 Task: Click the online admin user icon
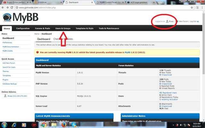pyautogui.click(x=5, y=96)
